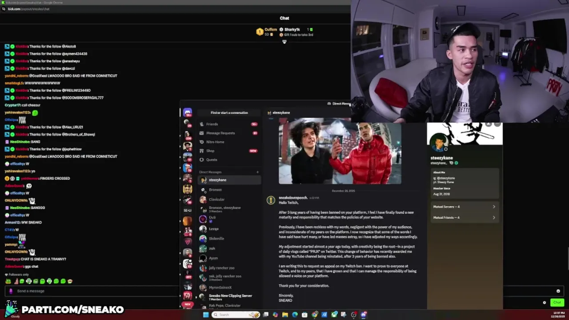Click the green Chat send button
Screen dimensions: 569x320
[557, 303]
